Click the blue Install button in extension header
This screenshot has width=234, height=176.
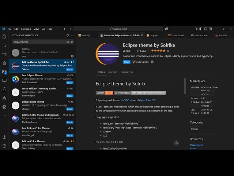[x=127, y=62]
